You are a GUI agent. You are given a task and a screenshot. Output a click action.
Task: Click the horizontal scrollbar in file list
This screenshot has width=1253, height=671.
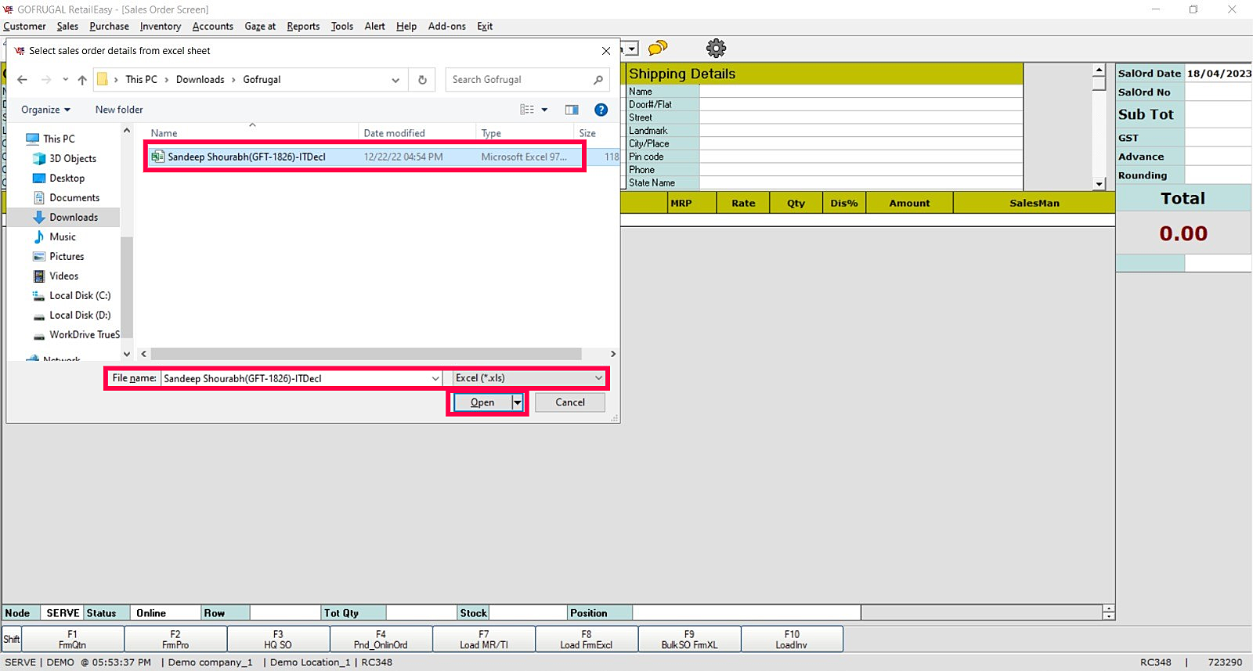point(366,354)
